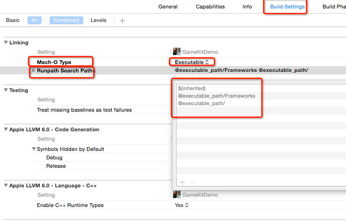This screenshot has height=221, width=346.
Task: Switch to Basic settings filter
Action: click(13, 20)
